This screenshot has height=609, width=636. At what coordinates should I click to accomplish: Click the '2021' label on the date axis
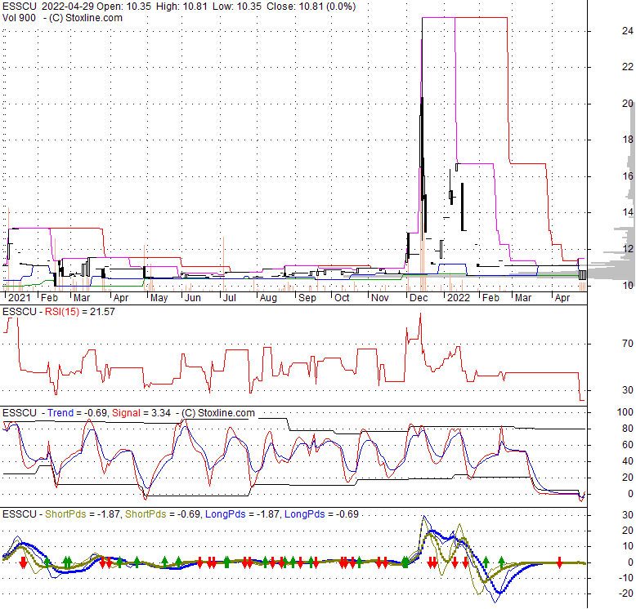(19, 298)
